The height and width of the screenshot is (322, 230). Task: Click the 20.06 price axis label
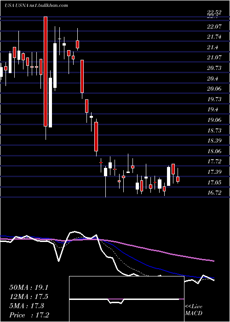pos(214,89)
